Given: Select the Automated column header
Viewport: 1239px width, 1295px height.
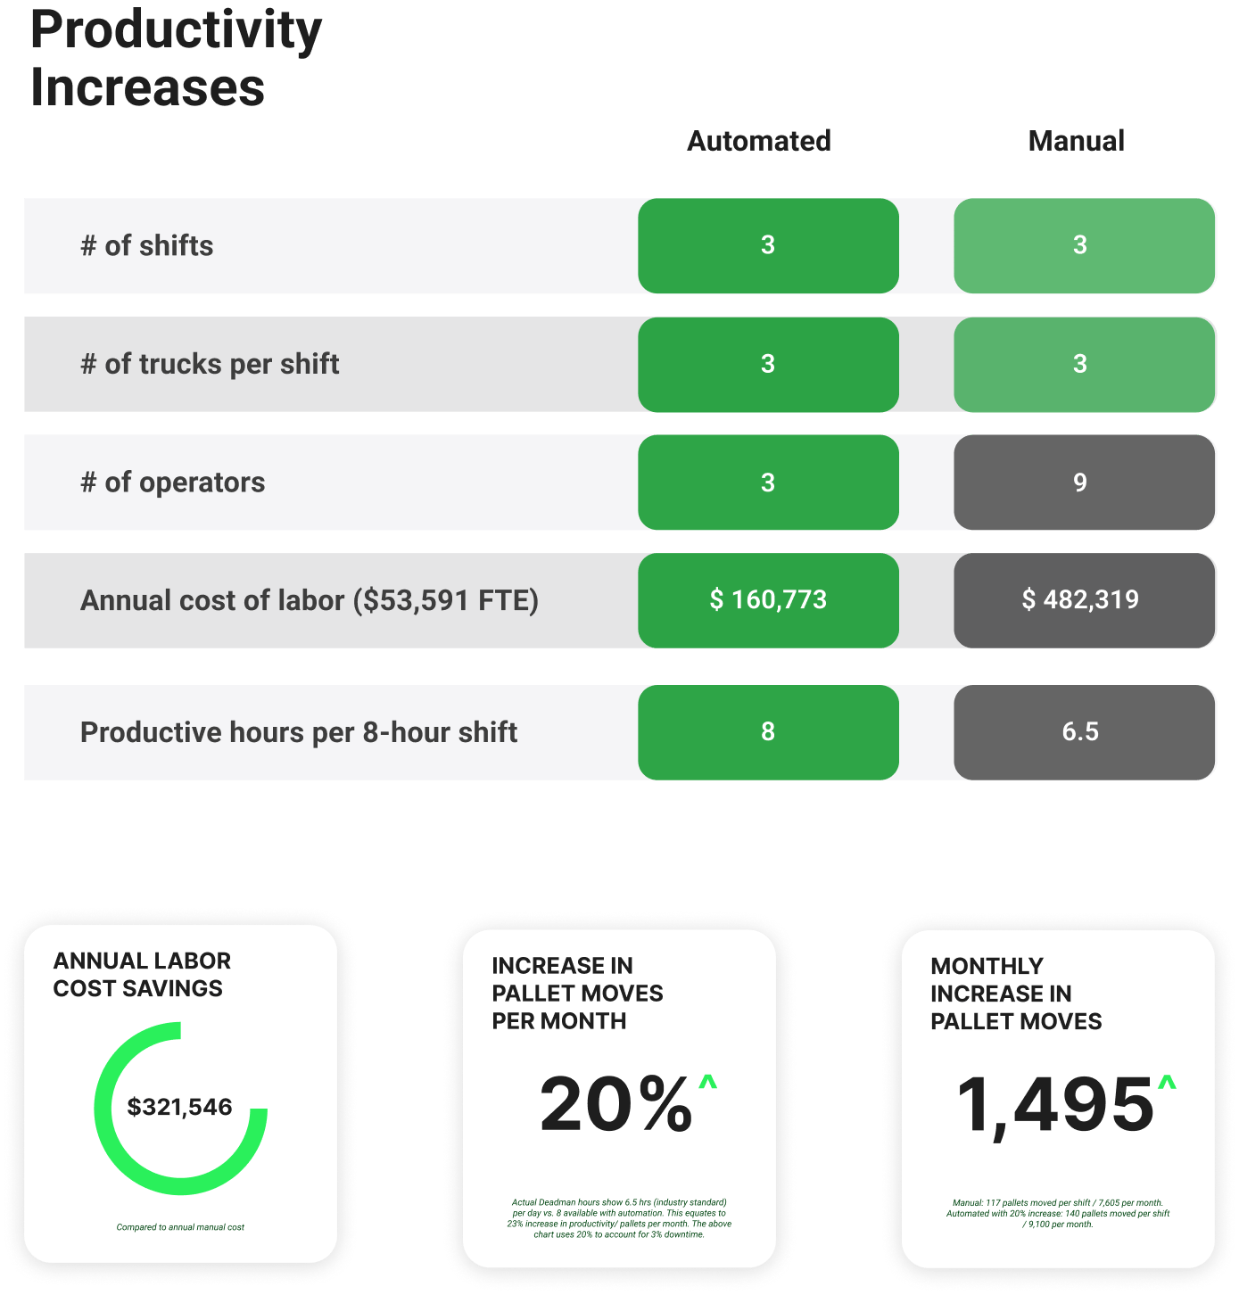Looking at the screenshot, I should [x=759, y=141].
